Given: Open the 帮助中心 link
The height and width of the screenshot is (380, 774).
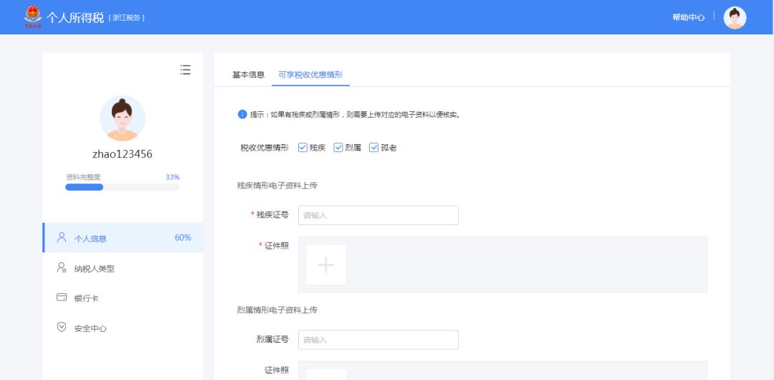Looking at the screenshot, I should pyautogui.click(x=688, y=17).
